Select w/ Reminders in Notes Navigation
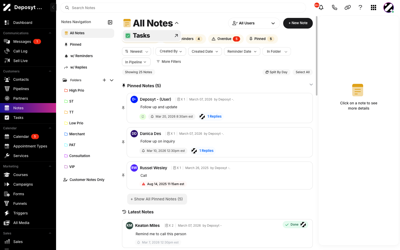 click(88, 56)
